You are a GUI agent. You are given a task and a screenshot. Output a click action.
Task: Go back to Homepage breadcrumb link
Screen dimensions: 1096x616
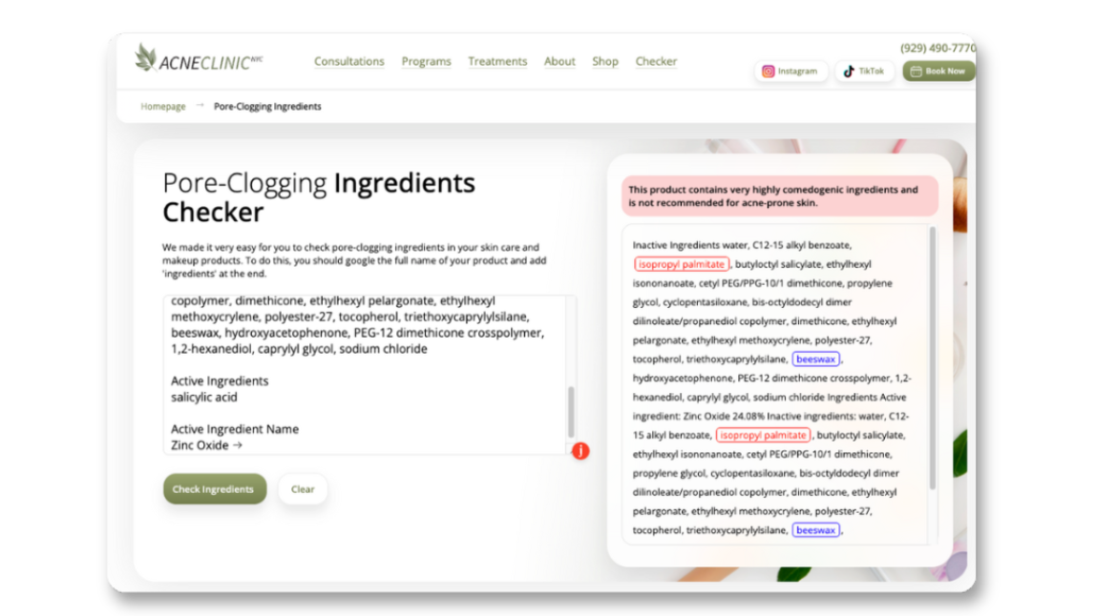[163, 106]
